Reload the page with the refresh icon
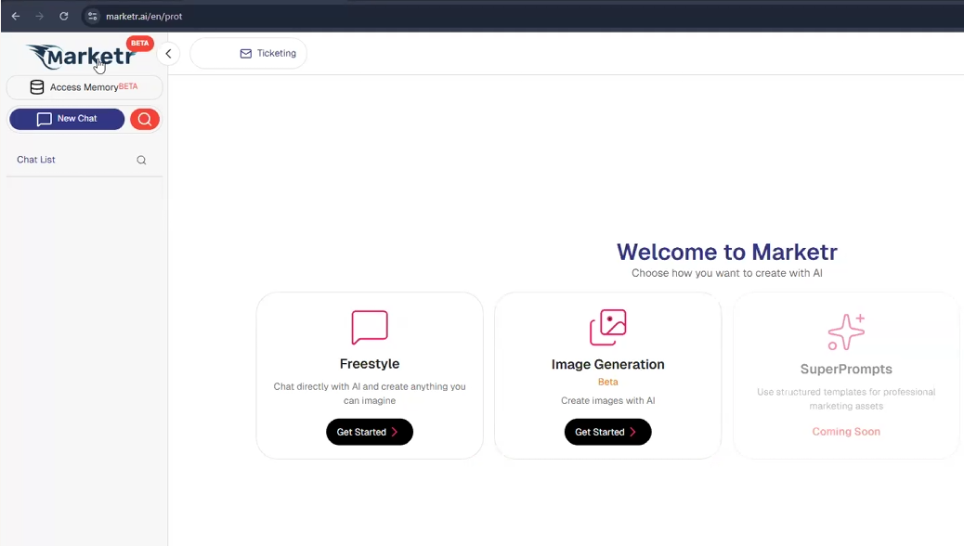The image size is (964, 546). (64, 16)
